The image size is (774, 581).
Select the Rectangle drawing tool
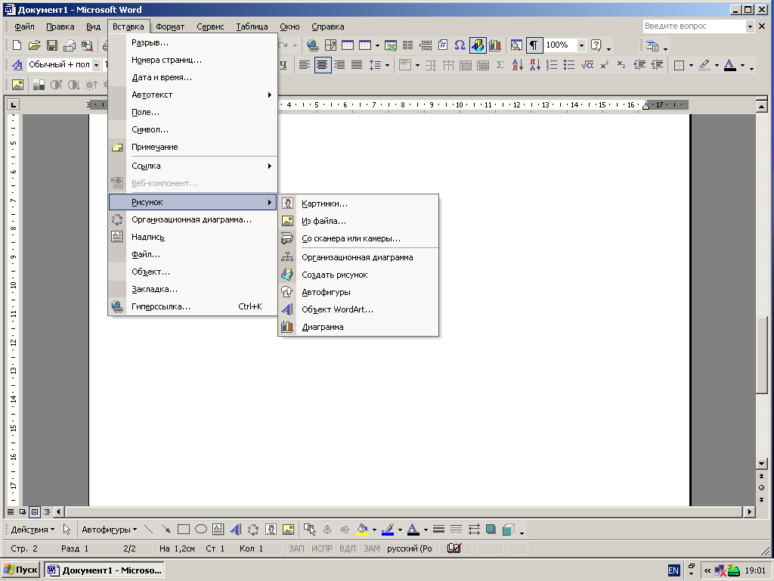tap(183, 530)
